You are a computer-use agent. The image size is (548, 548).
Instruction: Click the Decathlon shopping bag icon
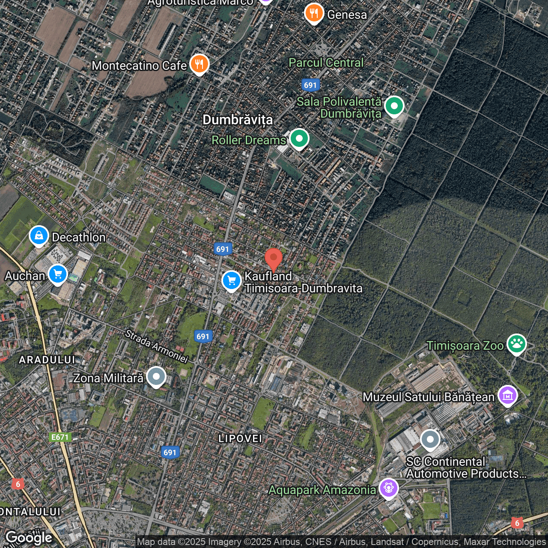(x=39, y=236)
